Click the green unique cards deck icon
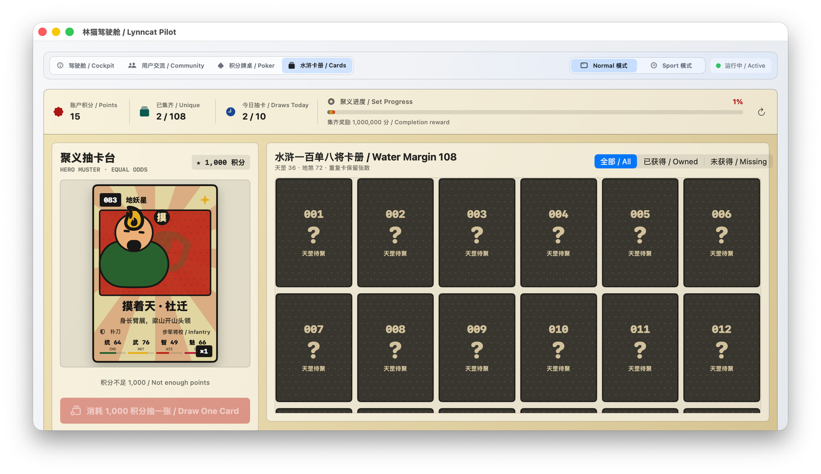 [145, 112]
